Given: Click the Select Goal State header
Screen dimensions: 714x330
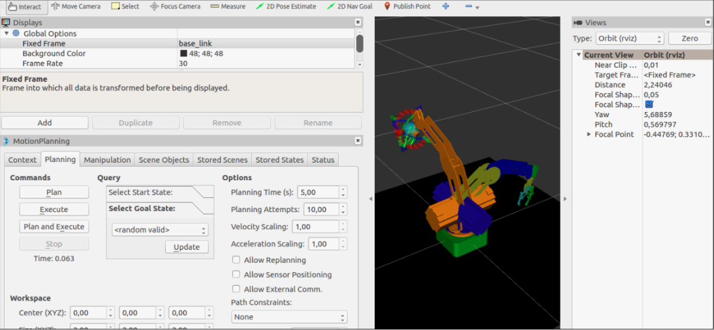Looking at the screenshot, I should point(160,208).
